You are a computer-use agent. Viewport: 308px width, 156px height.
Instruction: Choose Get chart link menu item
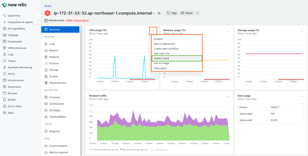(177, 53)
